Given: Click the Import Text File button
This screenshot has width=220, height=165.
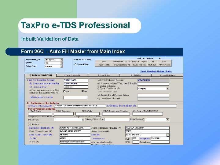Looking at the screenshot, I should [104, 65].
